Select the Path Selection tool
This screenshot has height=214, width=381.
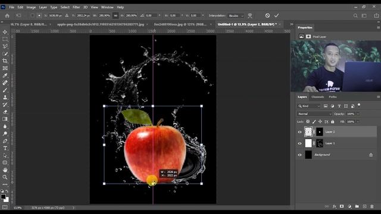tap(5, 156)
